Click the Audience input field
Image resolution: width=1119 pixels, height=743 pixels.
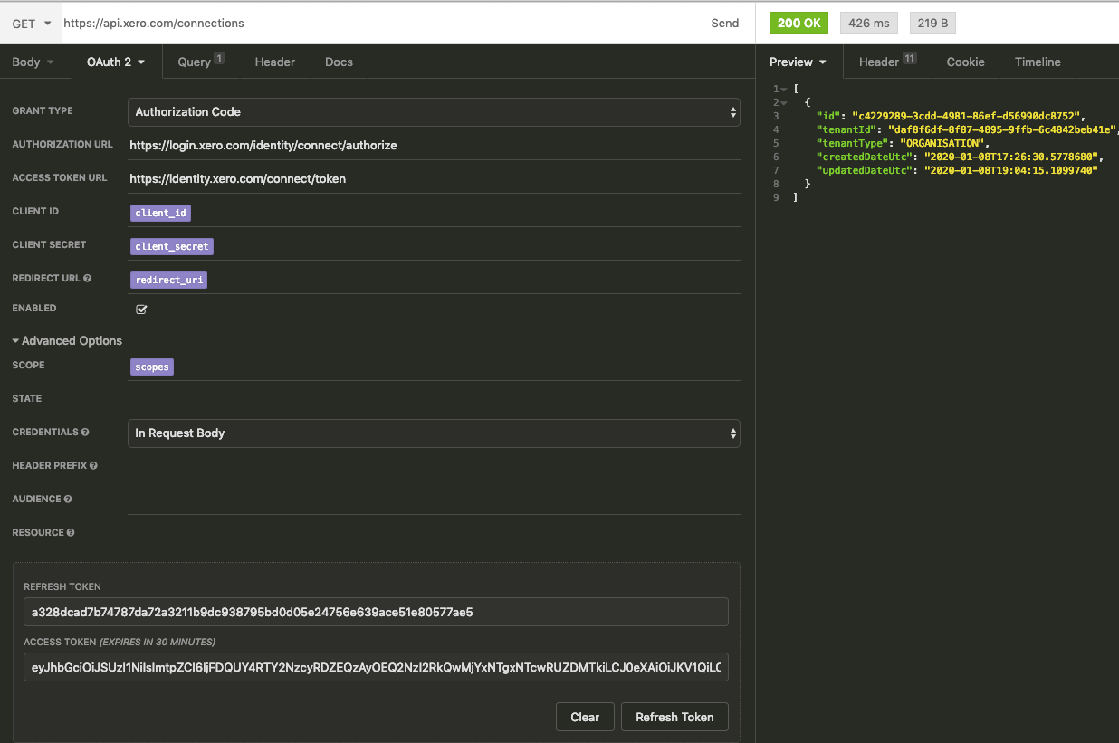(434, 500)
